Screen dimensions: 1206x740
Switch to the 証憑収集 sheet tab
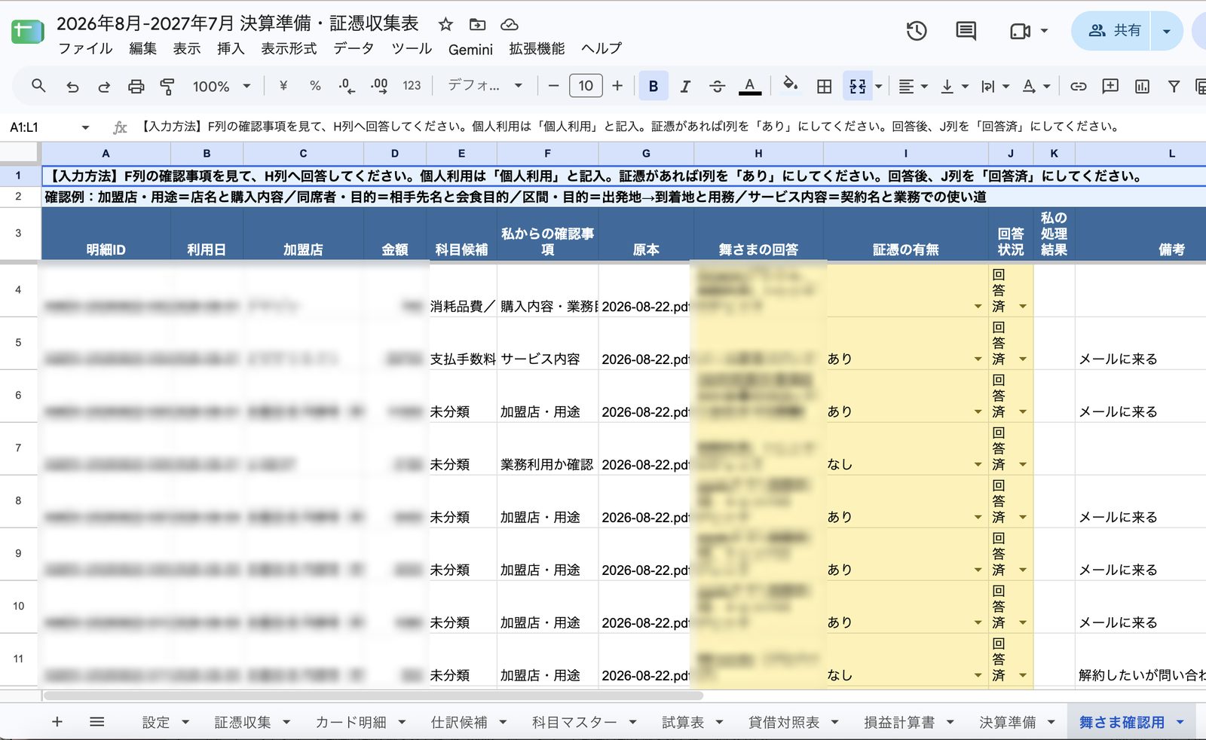coord(242,722)
